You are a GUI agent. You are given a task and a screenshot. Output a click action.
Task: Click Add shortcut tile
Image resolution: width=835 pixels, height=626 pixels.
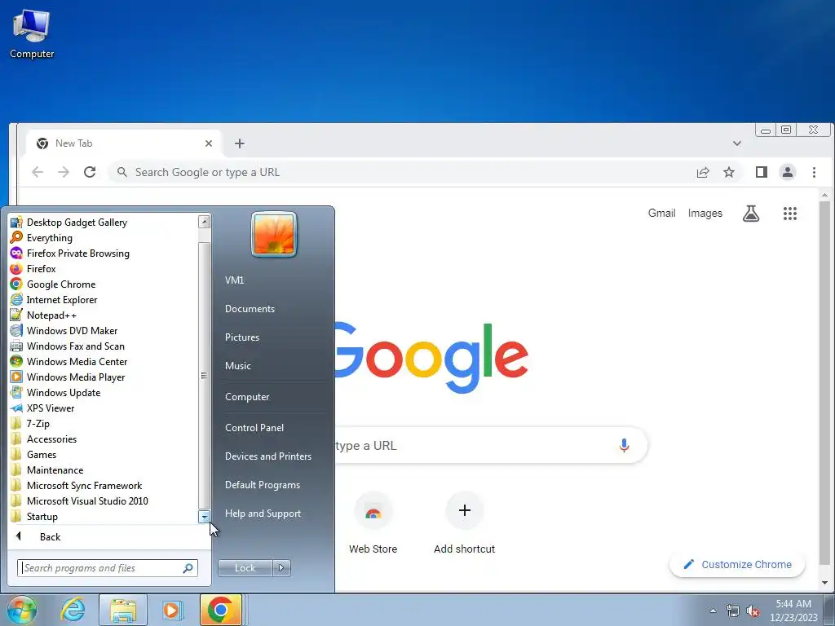point(464,523)
